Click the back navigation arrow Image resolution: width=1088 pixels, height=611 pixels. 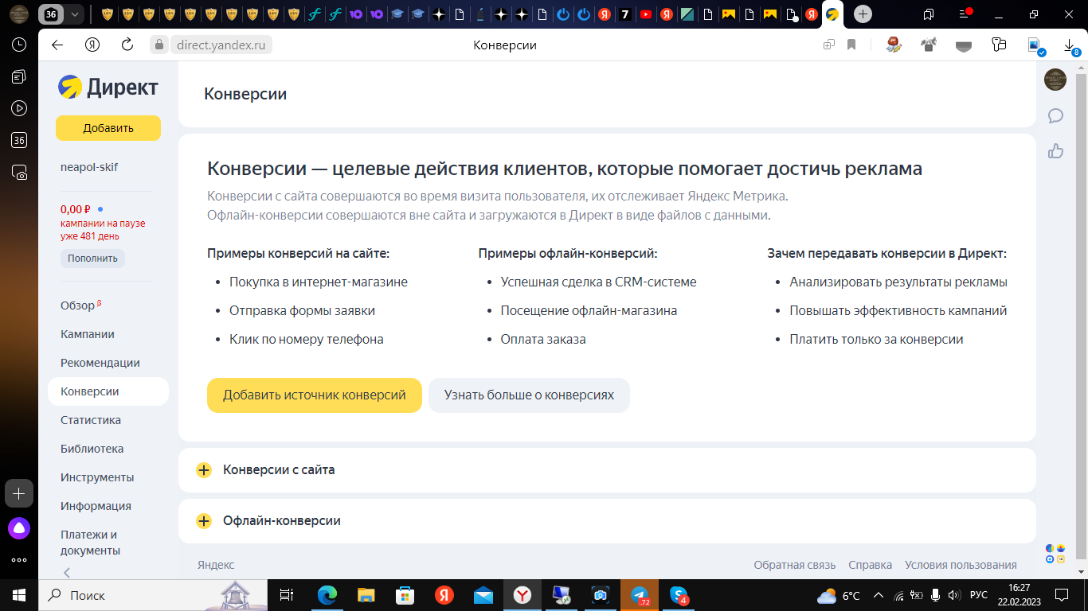pos(56,45)
